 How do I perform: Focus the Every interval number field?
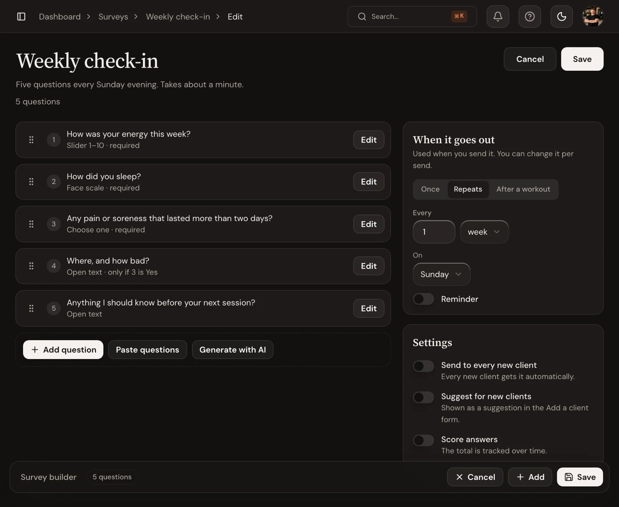click(434, 232)
